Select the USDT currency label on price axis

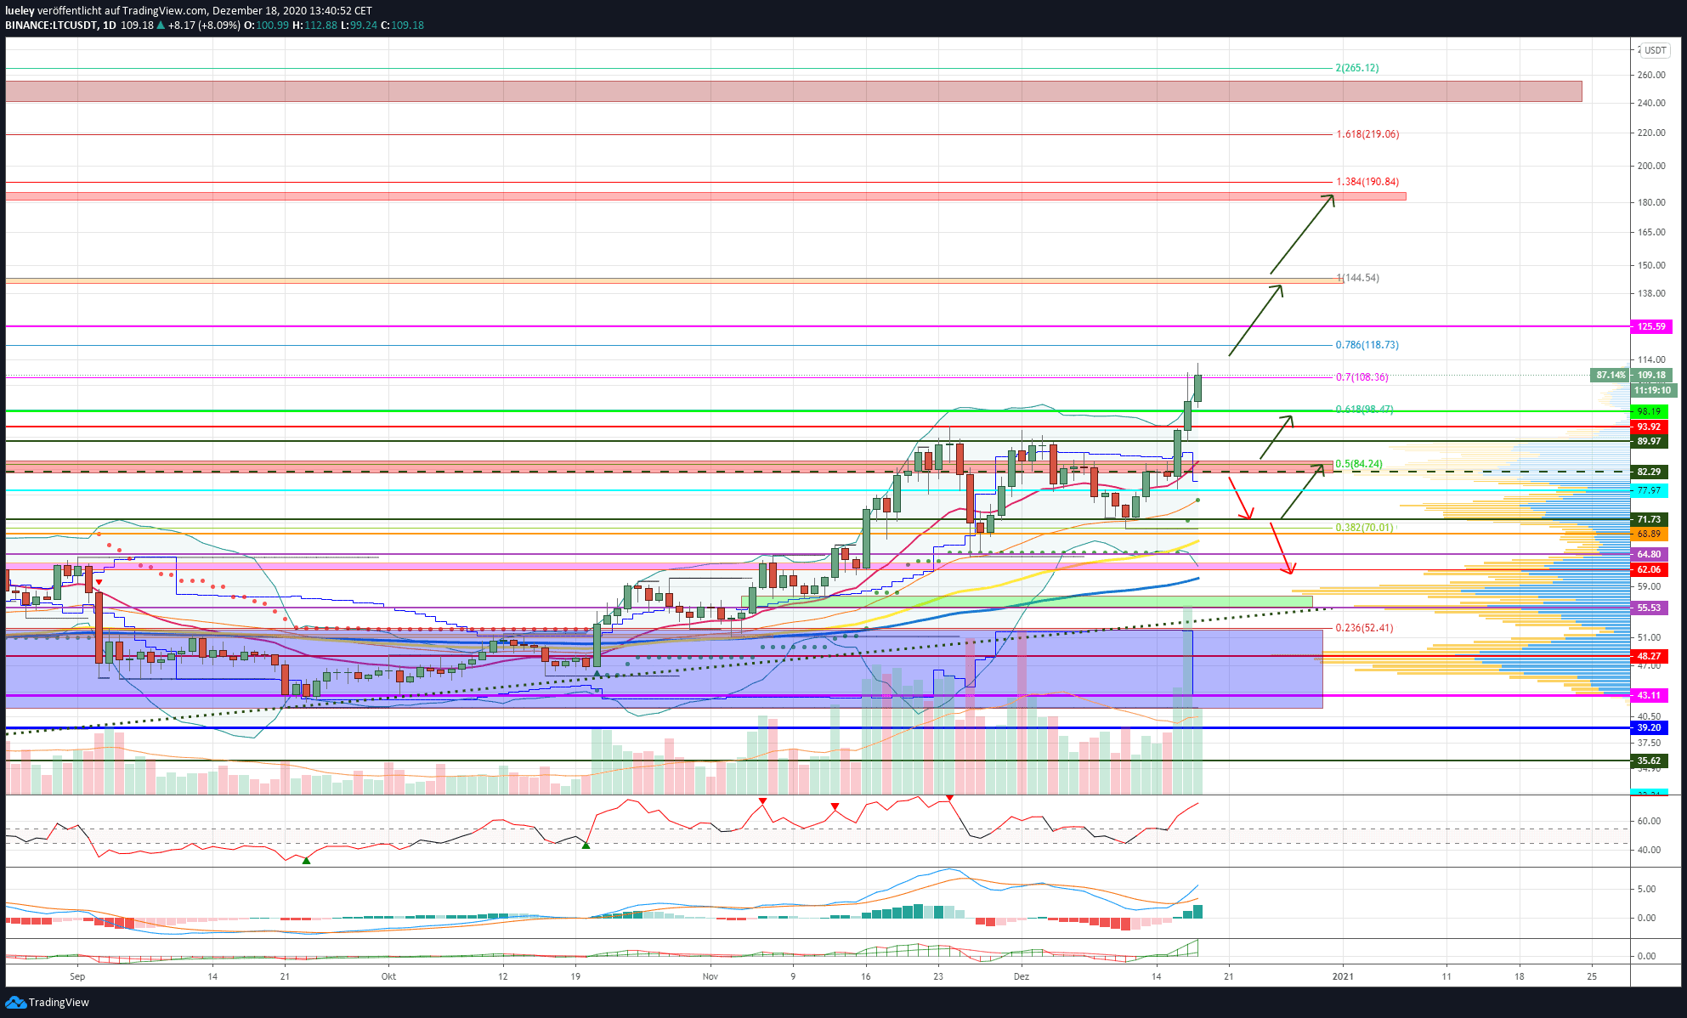(1655, 50)
